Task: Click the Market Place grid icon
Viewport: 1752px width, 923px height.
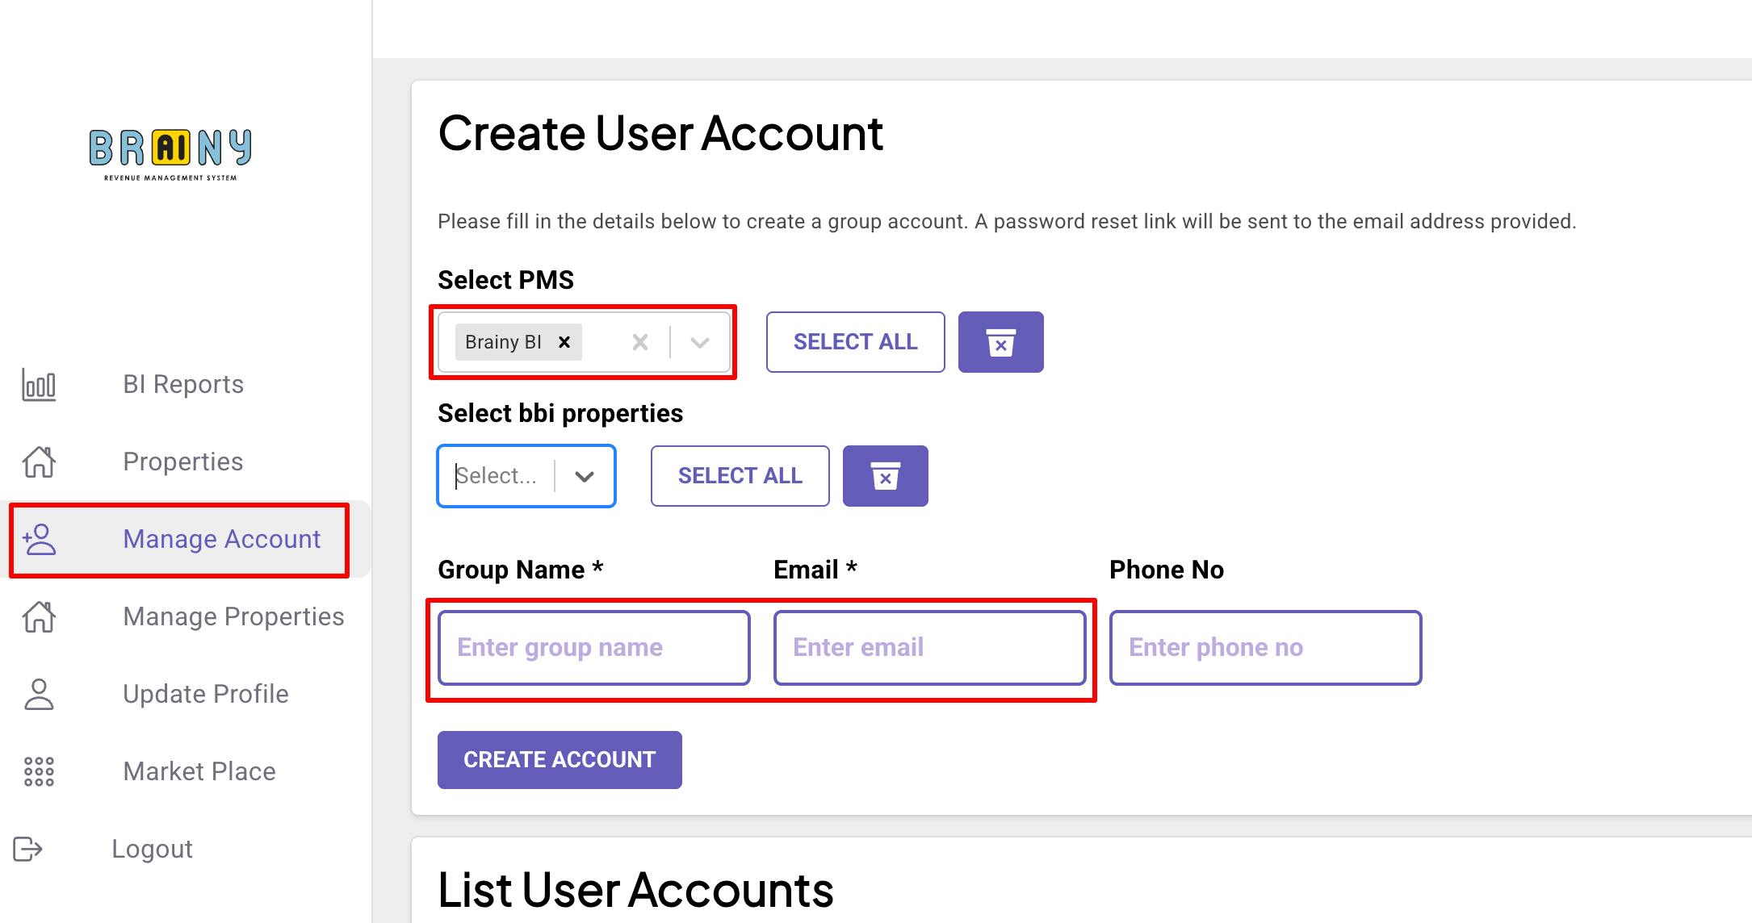Action: (x=39, y=771)
